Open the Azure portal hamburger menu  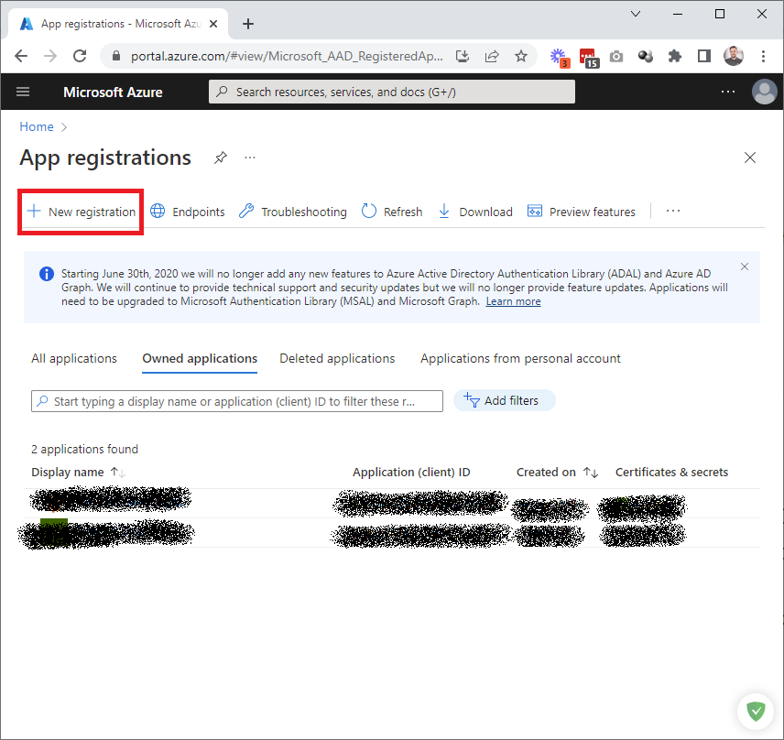click(x=23, y=92)
